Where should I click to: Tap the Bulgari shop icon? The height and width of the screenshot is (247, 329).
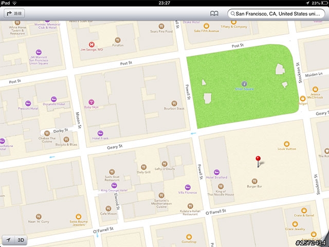[303, 98]
